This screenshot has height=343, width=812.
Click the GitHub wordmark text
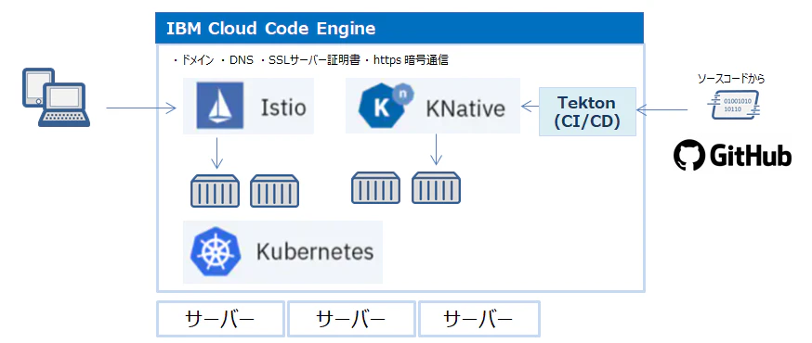pyautogui.click(x=751, y=156)
